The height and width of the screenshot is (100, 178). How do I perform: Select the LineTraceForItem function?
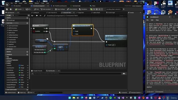click(13, 26)
